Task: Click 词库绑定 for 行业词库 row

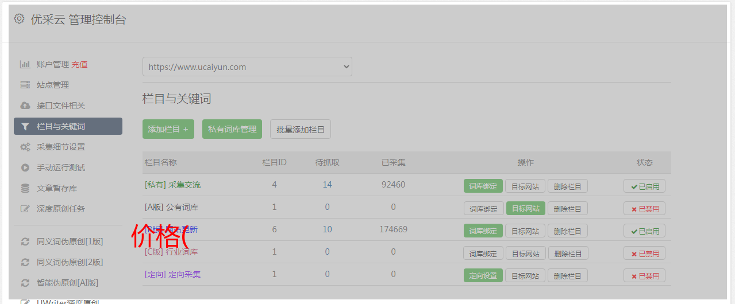Action: point(483,253)
